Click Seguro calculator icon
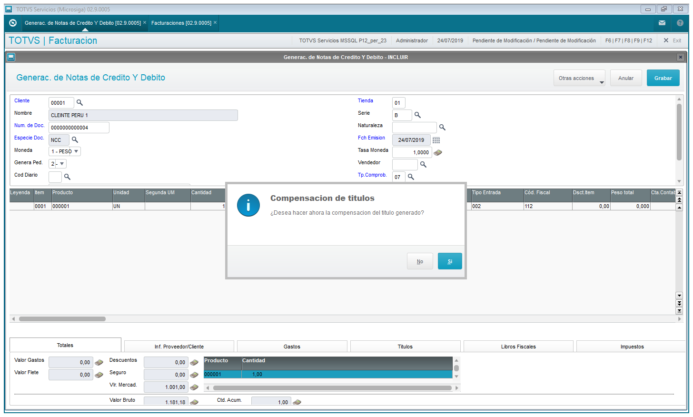This screenshot has width=693, height=417. pos(194,375)
